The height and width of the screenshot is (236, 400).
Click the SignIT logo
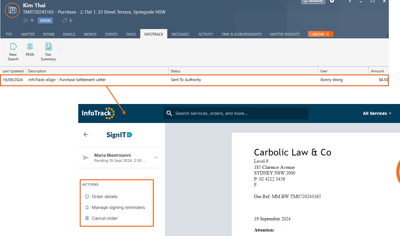(x=119, y=135)
